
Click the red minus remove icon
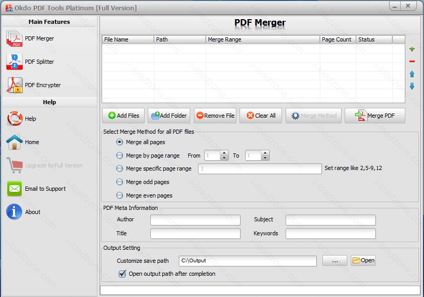[x=412, y=61]
